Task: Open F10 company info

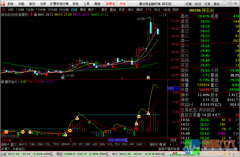Action: point(149,10)
